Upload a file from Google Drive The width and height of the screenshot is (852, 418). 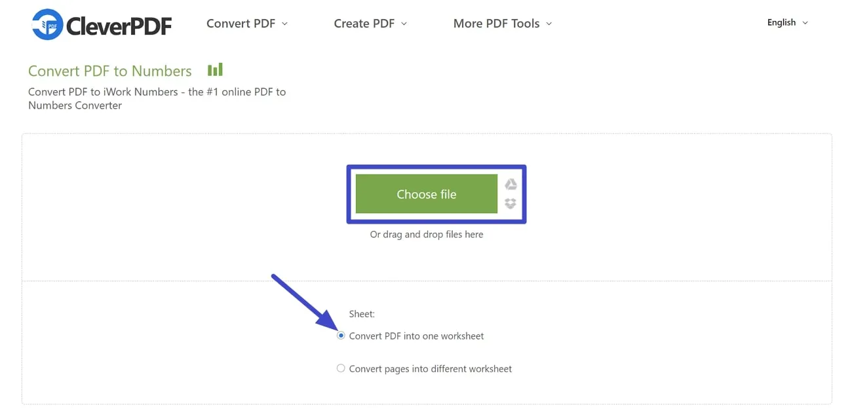511,184
